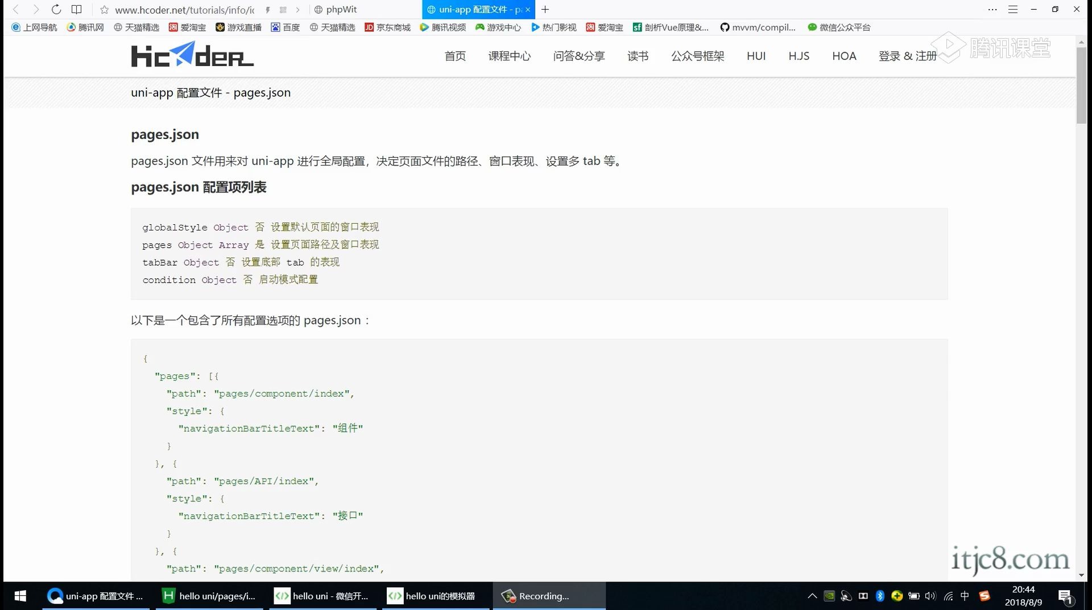Open the first 天猫精选 bookmark
Image resolution: width=1092 pixels, height=610 pixels.
pyautogui.click(x=136, y=27)
